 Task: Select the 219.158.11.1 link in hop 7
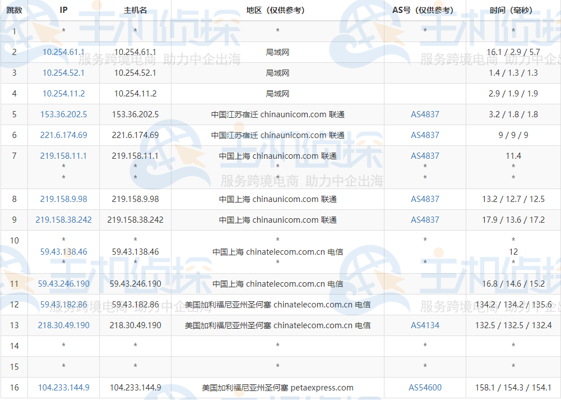63,156
